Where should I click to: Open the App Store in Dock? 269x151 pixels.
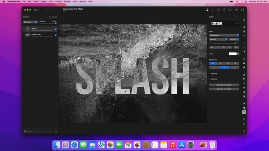[182, 145]
